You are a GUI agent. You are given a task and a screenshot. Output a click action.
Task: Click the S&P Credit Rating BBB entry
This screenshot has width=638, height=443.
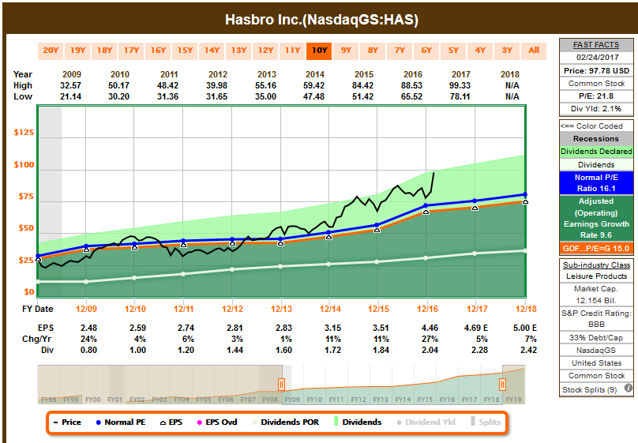click(x=596, y=318)
